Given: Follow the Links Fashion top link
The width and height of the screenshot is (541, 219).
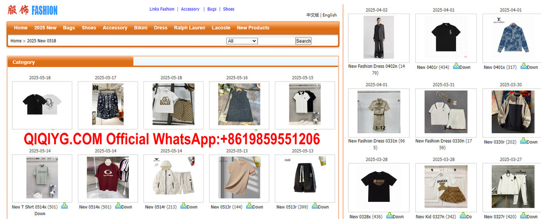Looking at the screenshot, I should click(162, 9).
